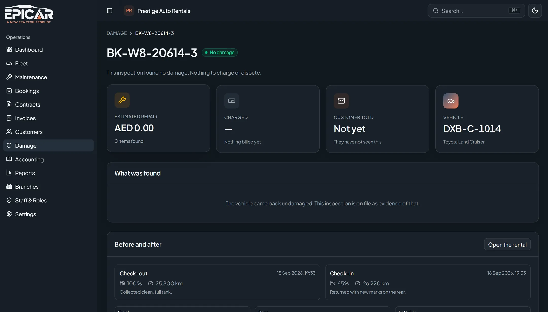Viewport: 548px width, 312px height.
Task: Click the Vehicle car icon
Action: [x=451, y=101]
